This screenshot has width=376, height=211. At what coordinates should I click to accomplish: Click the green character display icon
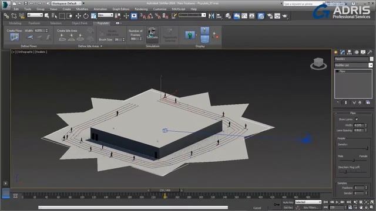(190, 35)
